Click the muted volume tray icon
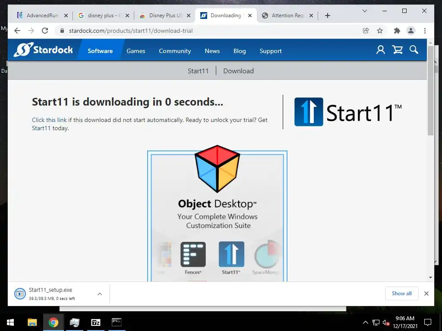442x331 pixels. [386, 322]
